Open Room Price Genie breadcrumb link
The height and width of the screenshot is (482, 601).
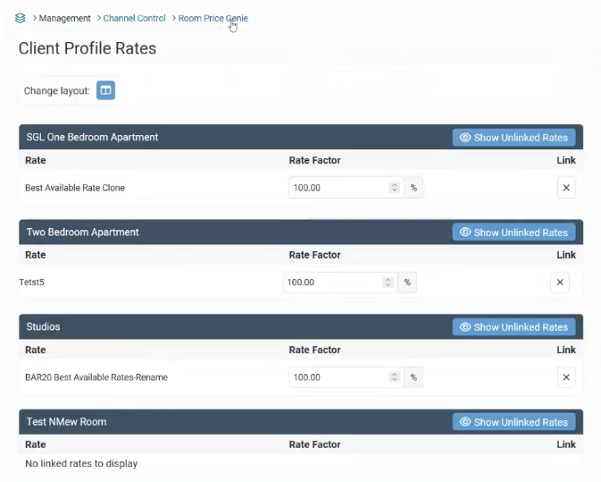[213, 18]
